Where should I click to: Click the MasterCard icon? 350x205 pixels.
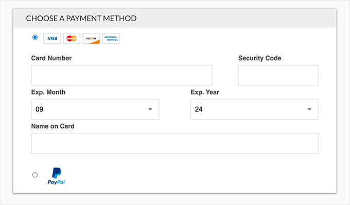pos(72,39)
